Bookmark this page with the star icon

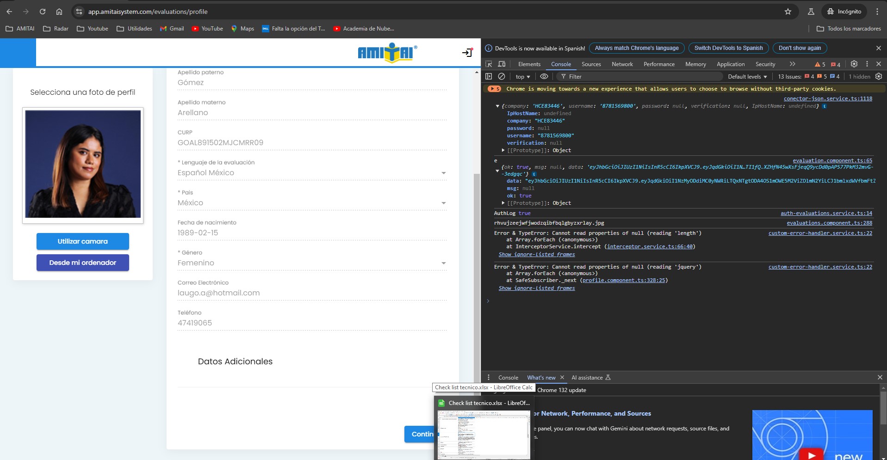point(788,12)
